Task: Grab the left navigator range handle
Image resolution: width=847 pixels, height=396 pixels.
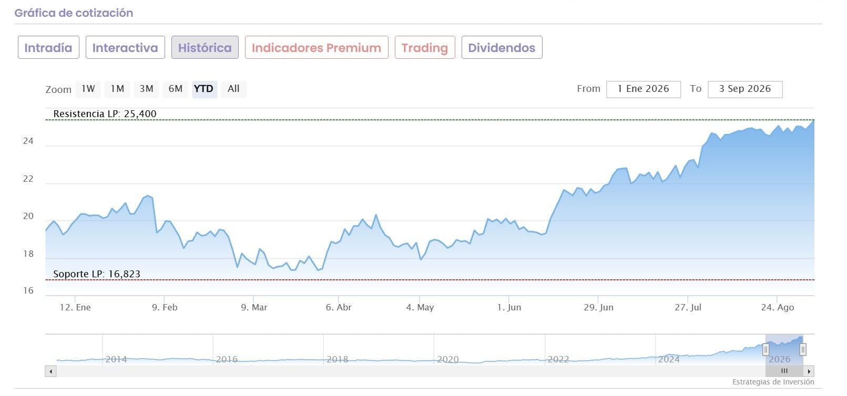Action: (x=766, y=349)
